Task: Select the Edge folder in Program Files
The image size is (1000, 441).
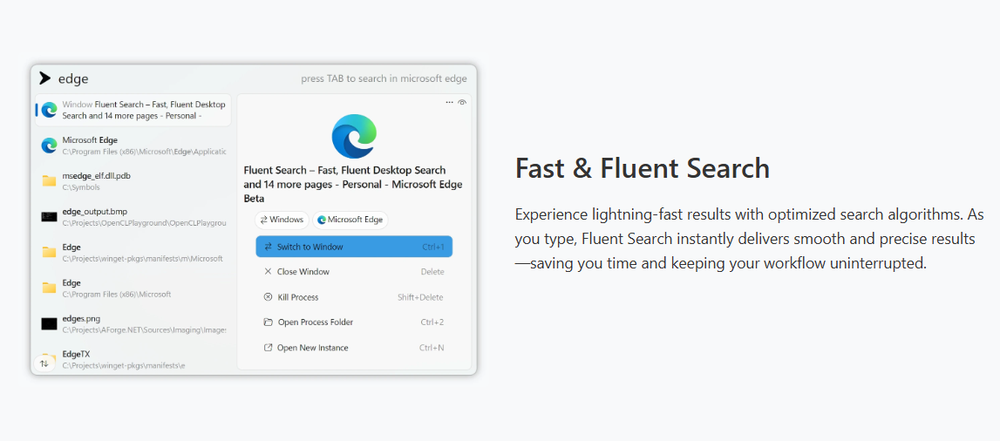Action: (133, 288)
